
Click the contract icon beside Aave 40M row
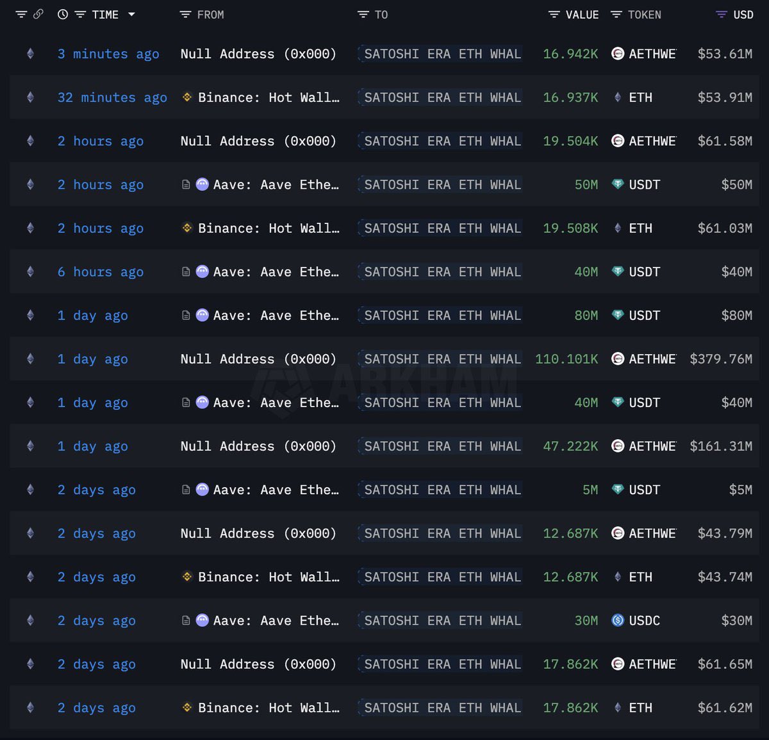coord(186,271)
